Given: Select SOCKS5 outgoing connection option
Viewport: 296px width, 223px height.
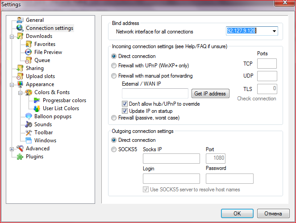Looking at the screenshot, I should coord(114,149).
